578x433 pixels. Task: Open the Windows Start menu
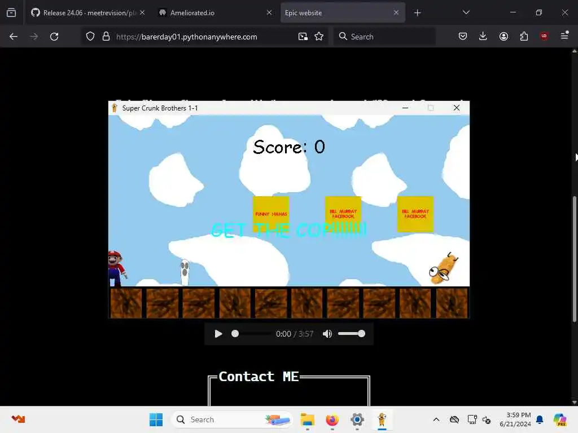click(156, 419)
